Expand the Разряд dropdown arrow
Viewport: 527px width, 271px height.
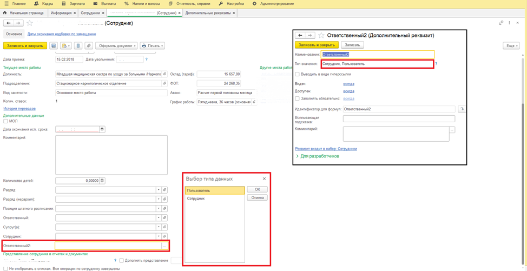pos(159,190)
